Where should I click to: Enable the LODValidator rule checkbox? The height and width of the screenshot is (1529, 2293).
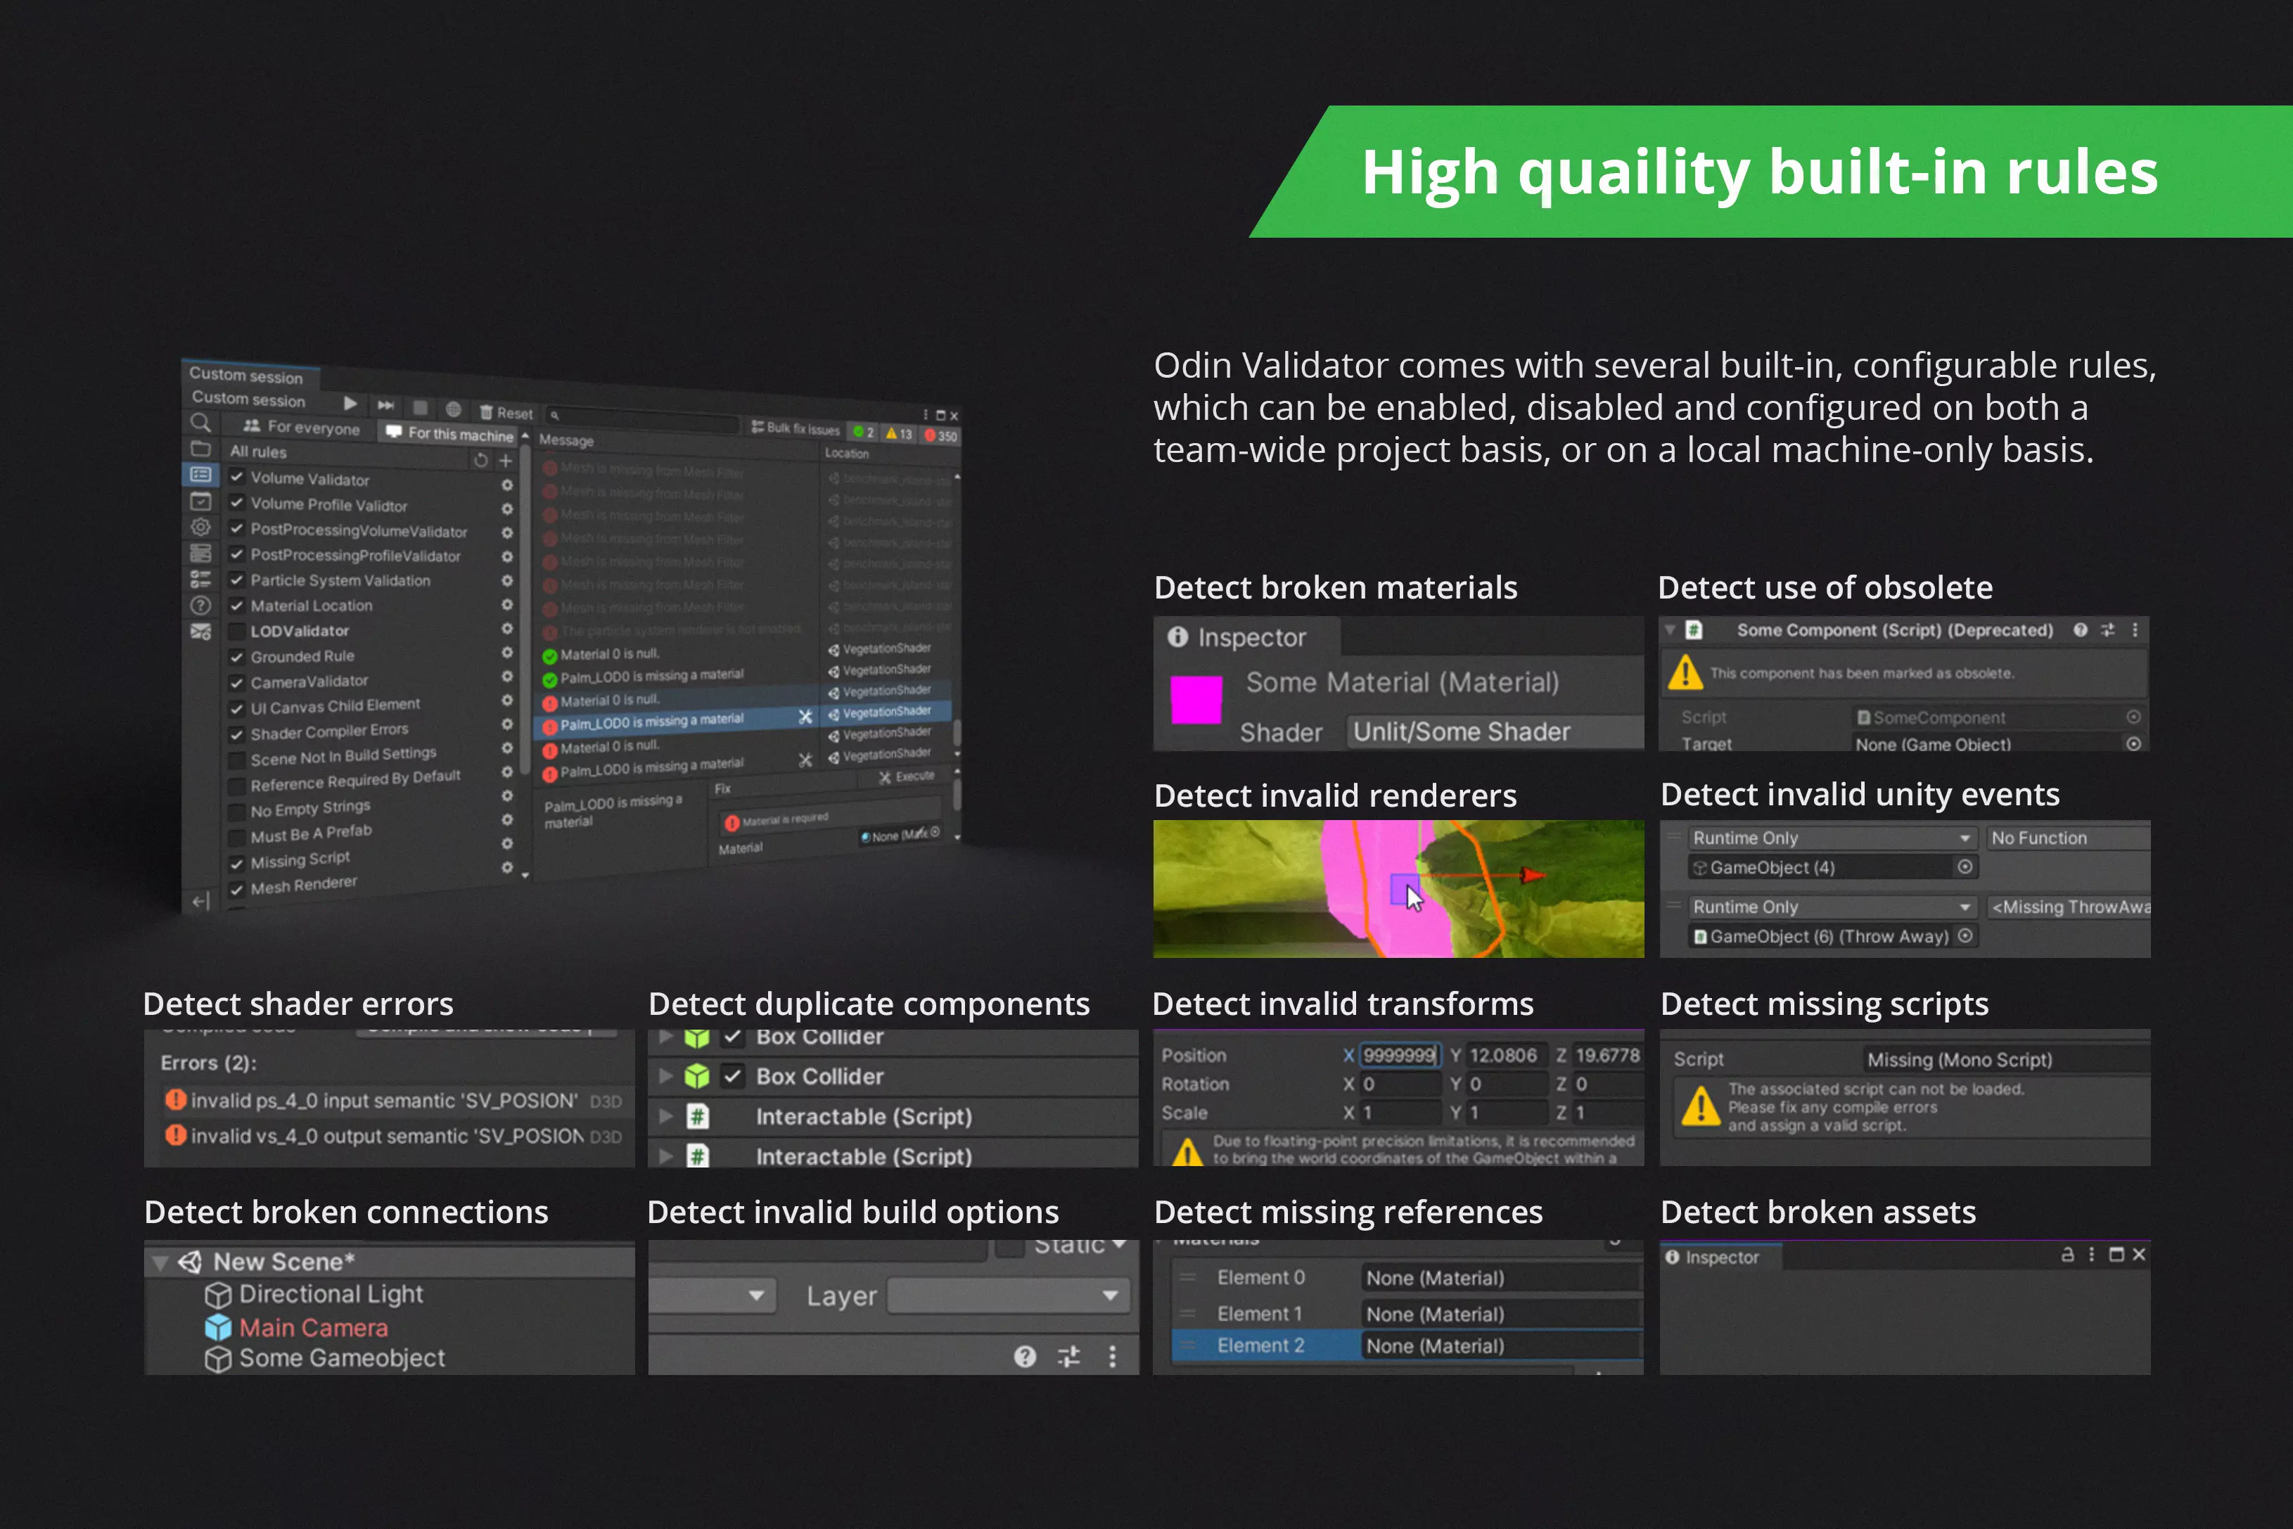237,631
